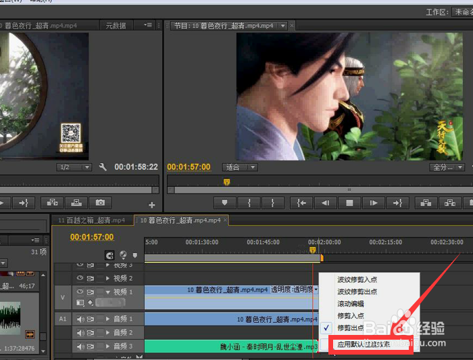Hide 视频 2 track output eye
This screenshot has width=473, height=360.
[x=80, y=278]
